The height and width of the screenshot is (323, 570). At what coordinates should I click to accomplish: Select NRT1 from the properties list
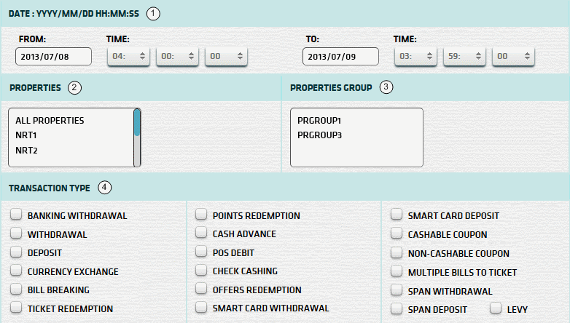pyautogui.click(x=26, y=135)
